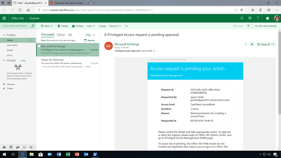Open the settings gear in Outlook header
This screenshot has width=281, height=158.
(250, 18)
